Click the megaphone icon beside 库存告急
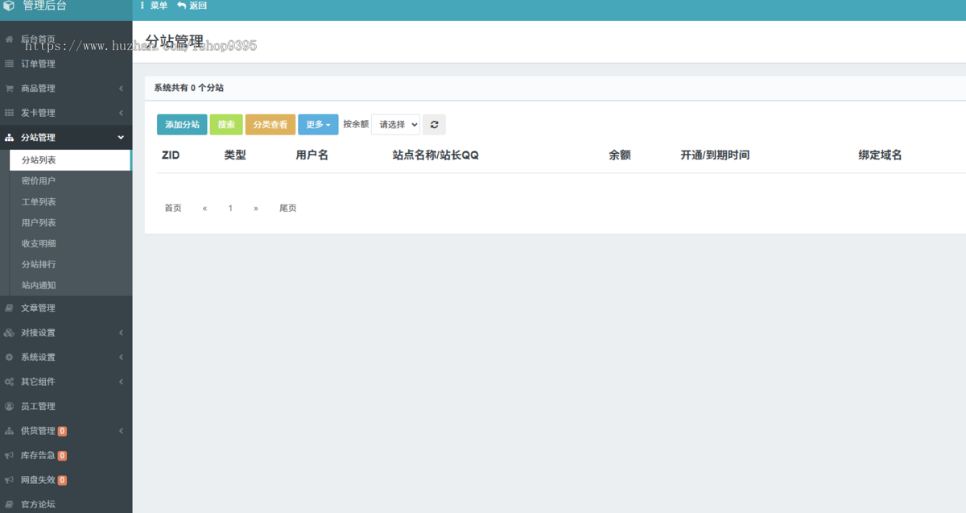 (x=9, y=455)
